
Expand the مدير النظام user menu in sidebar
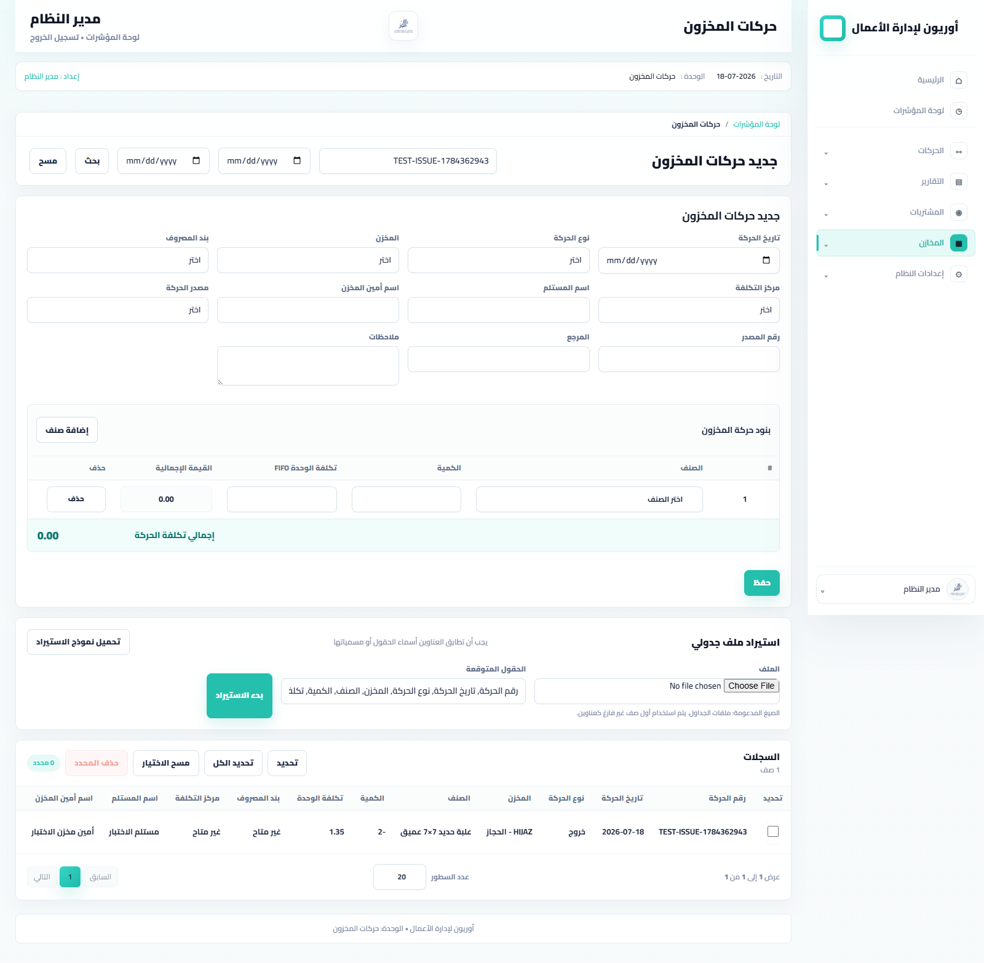[895, 589]
